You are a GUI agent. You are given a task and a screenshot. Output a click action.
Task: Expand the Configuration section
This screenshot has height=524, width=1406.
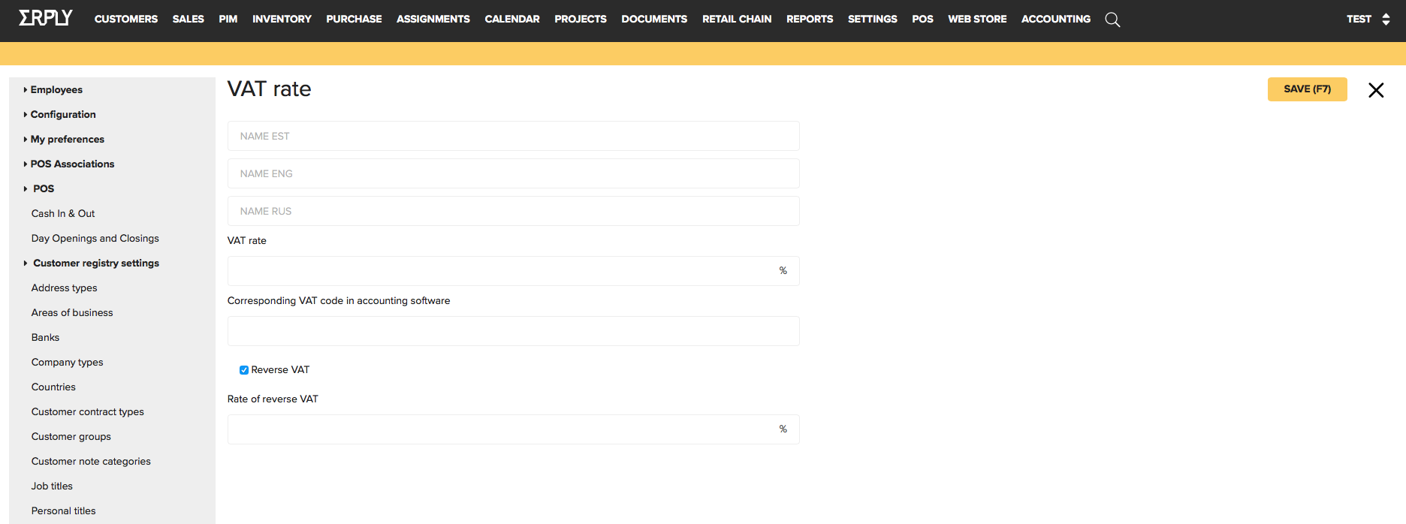pos(59,114)
